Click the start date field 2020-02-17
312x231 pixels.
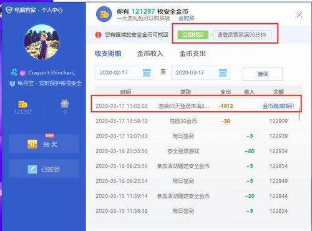tap(124, 72)
